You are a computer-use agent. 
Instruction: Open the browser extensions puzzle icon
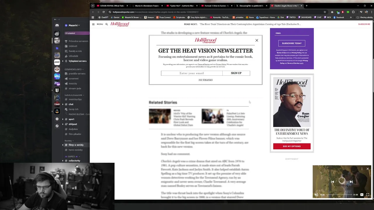[353, 12]
